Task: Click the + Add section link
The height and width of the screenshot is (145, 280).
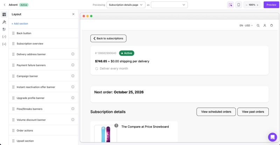Action: click(20, 23)
